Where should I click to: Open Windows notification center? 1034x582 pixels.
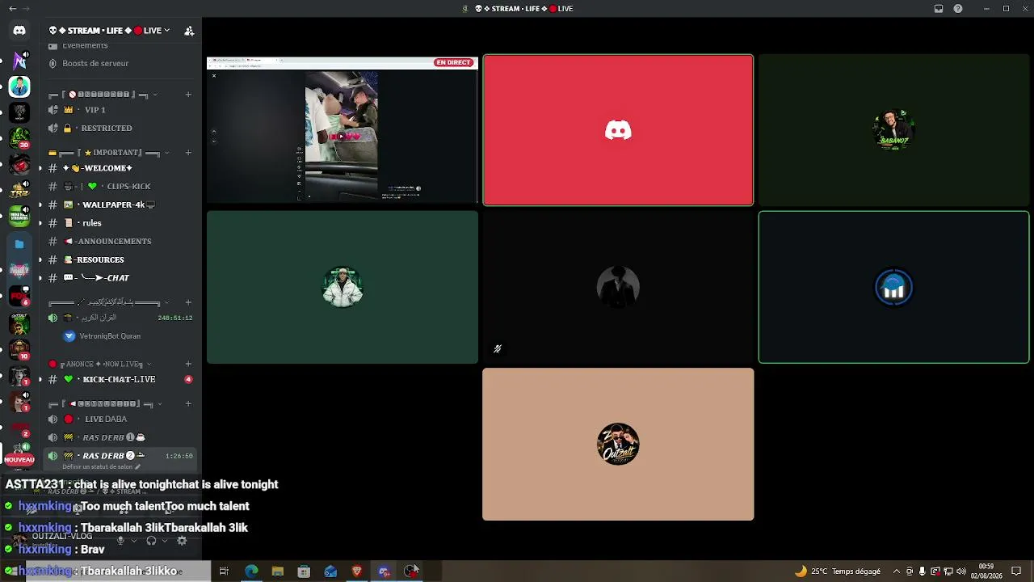coord(1016,571)
